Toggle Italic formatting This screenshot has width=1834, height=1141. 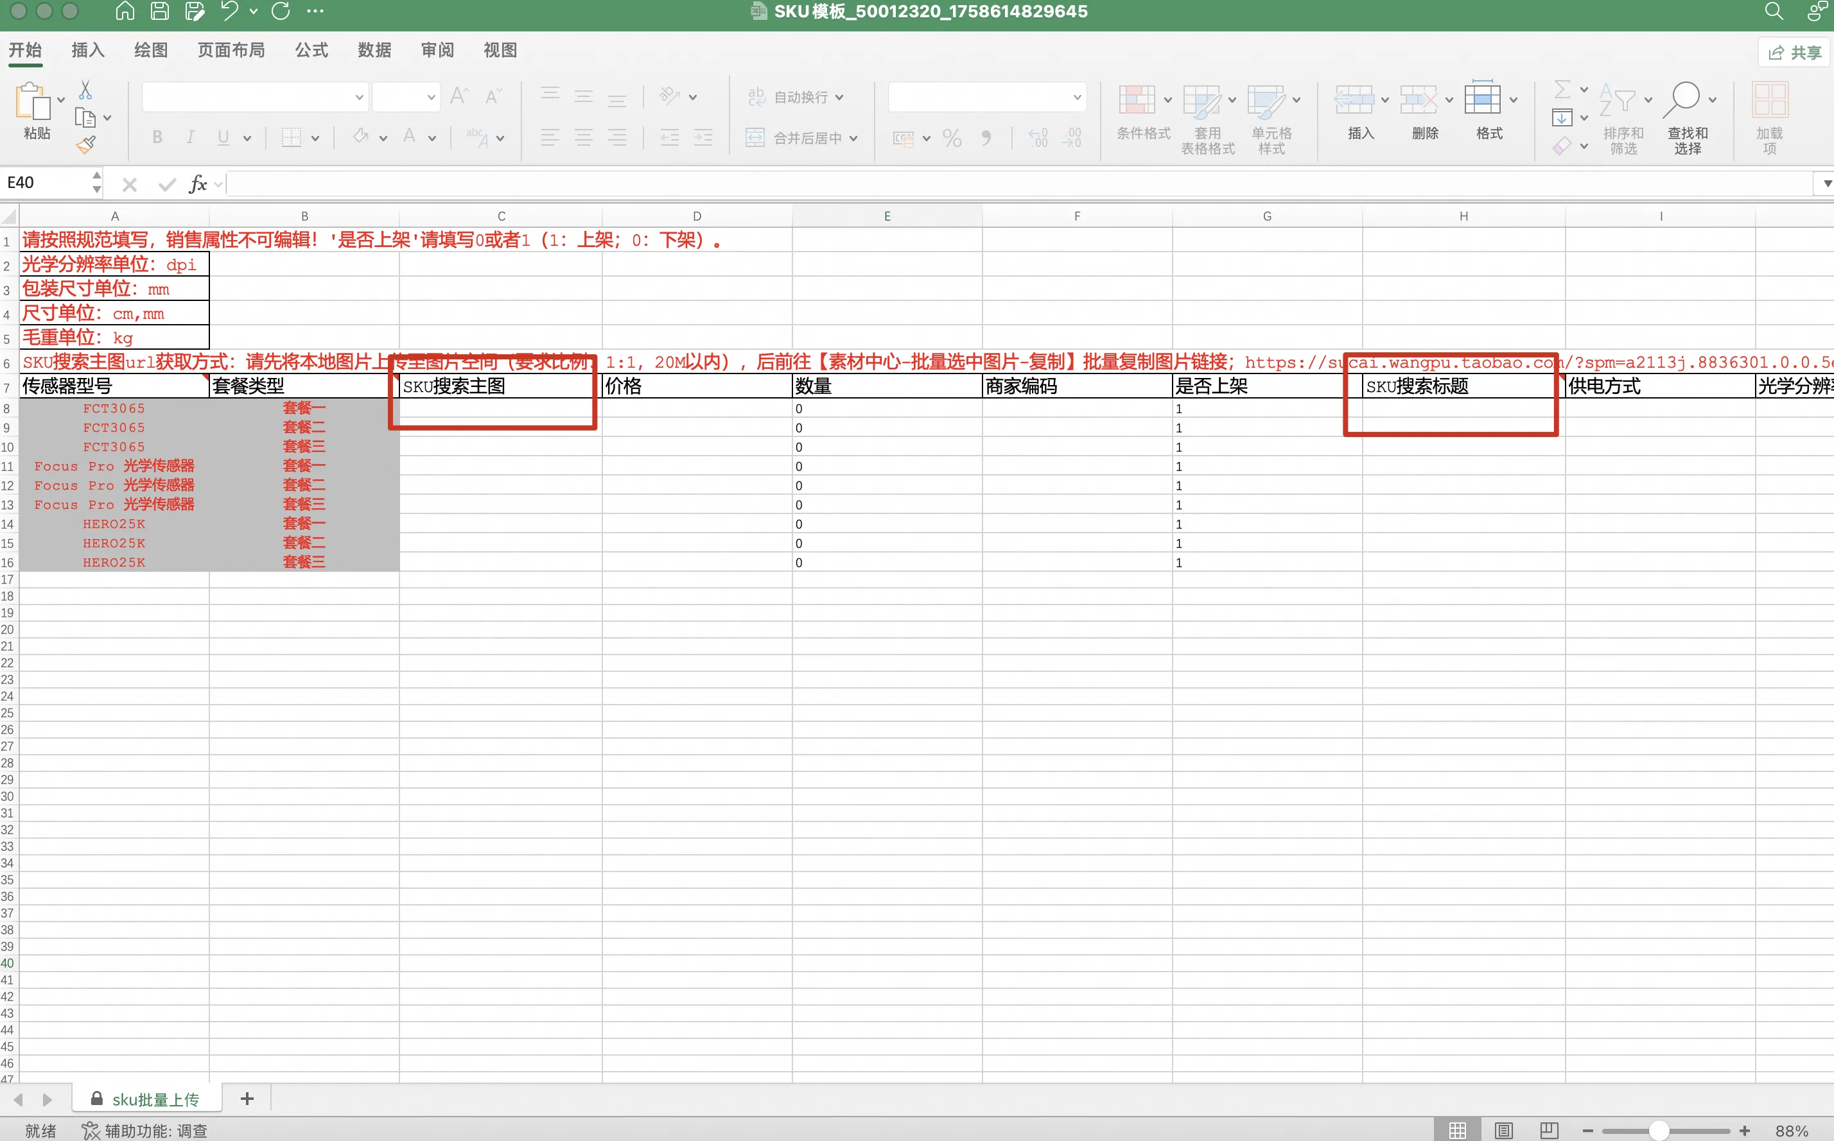pyautogui.click(x=190, y=137)
